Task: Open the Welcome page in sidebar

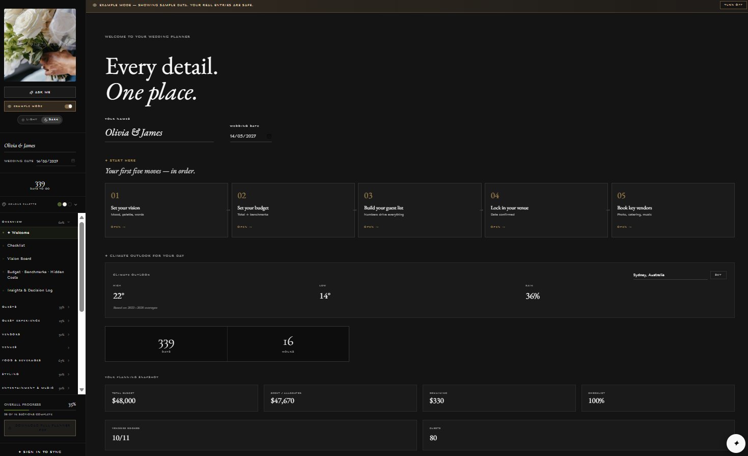Action: 39,233
